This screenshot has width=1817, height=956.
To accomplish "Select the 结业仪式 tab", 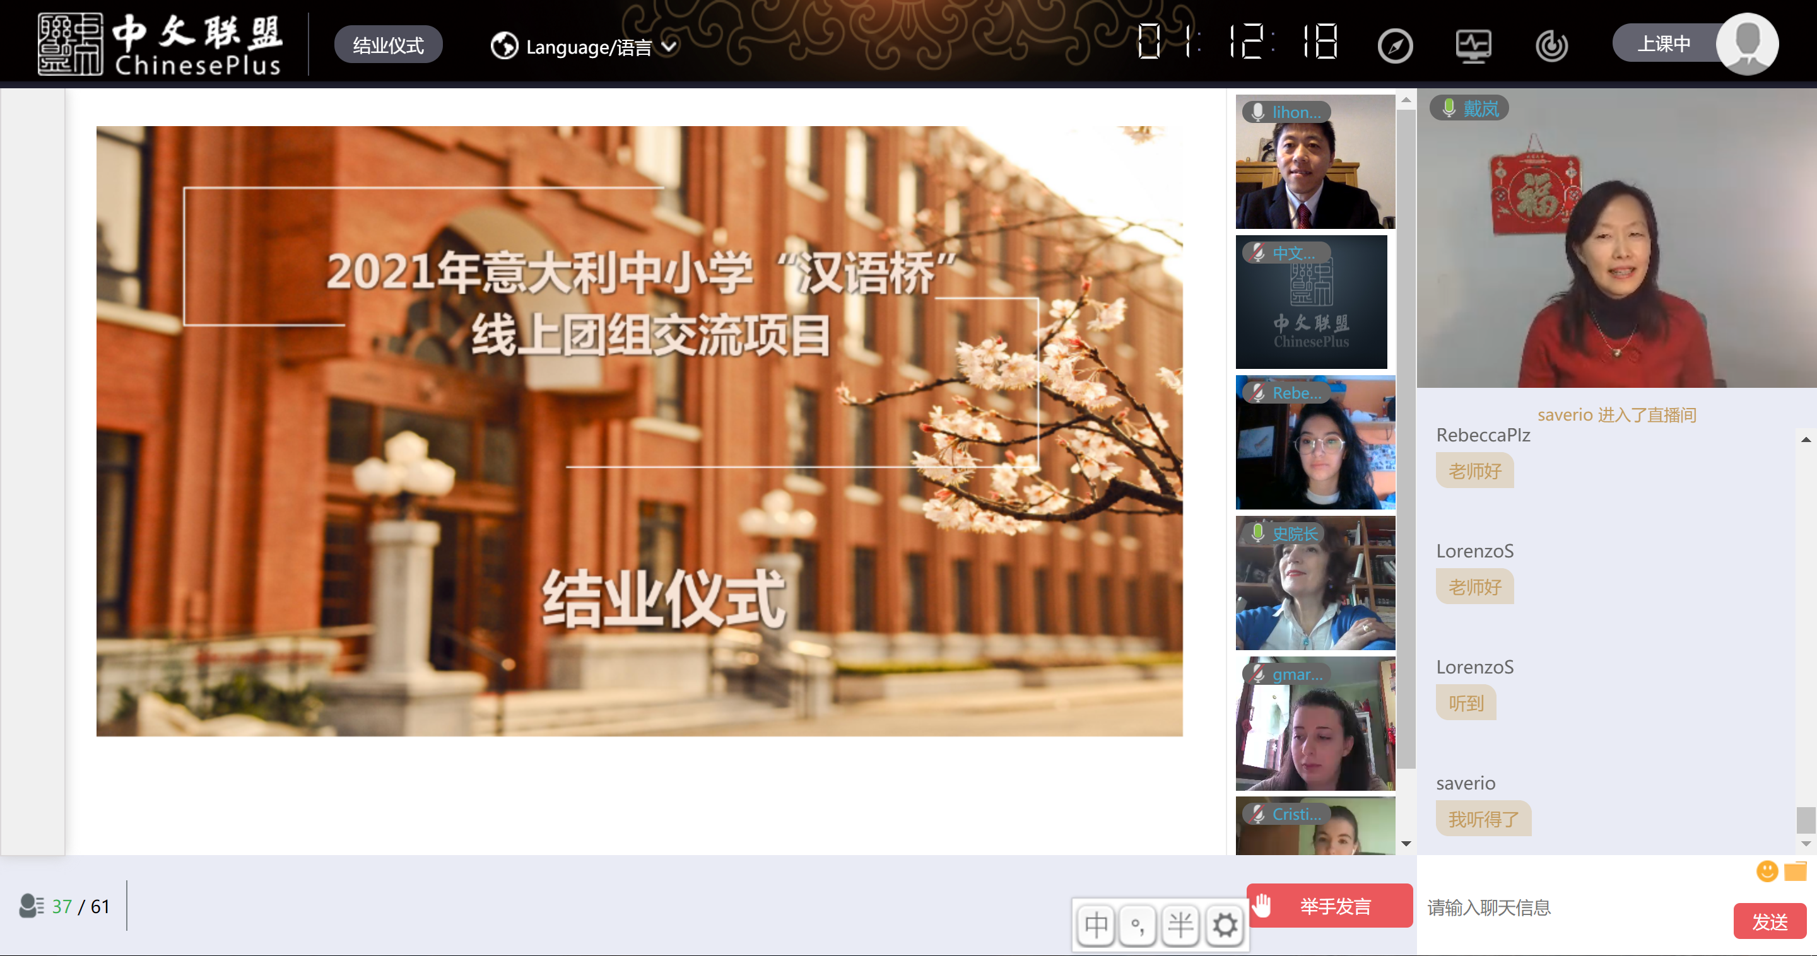I will 388,45.
